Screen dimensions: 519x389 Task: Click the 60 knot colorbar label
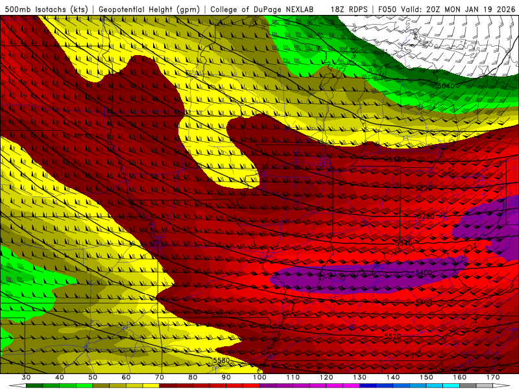pos(126,377)
